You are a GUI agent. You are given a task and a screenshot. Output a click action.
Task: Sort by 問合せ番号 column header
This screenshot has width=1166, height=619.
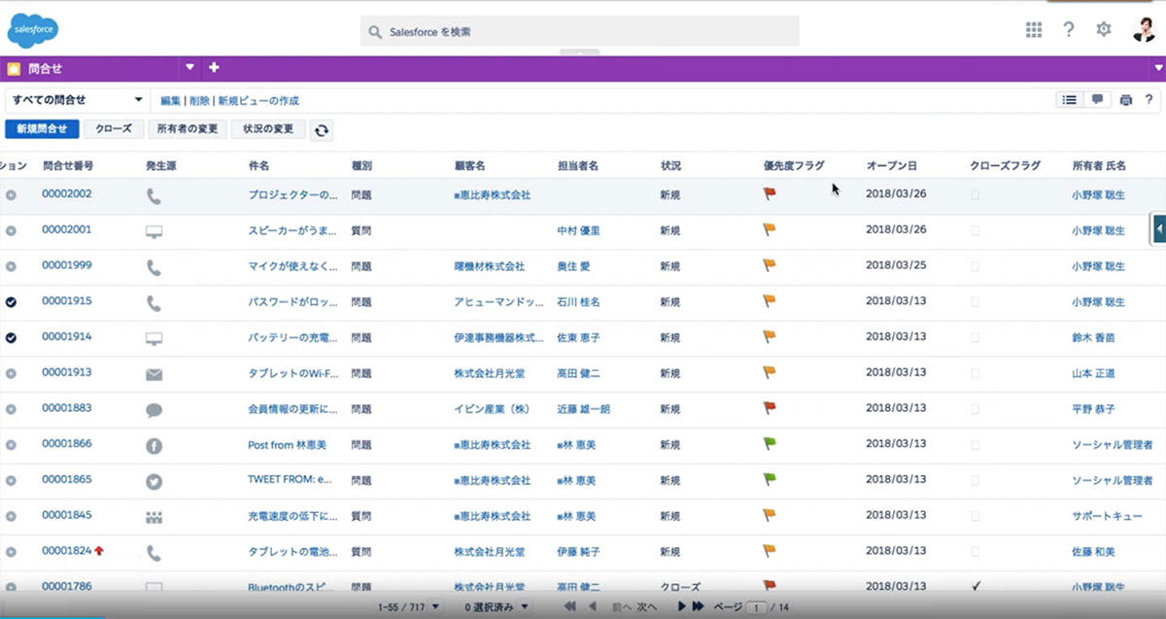click(67, 166)
